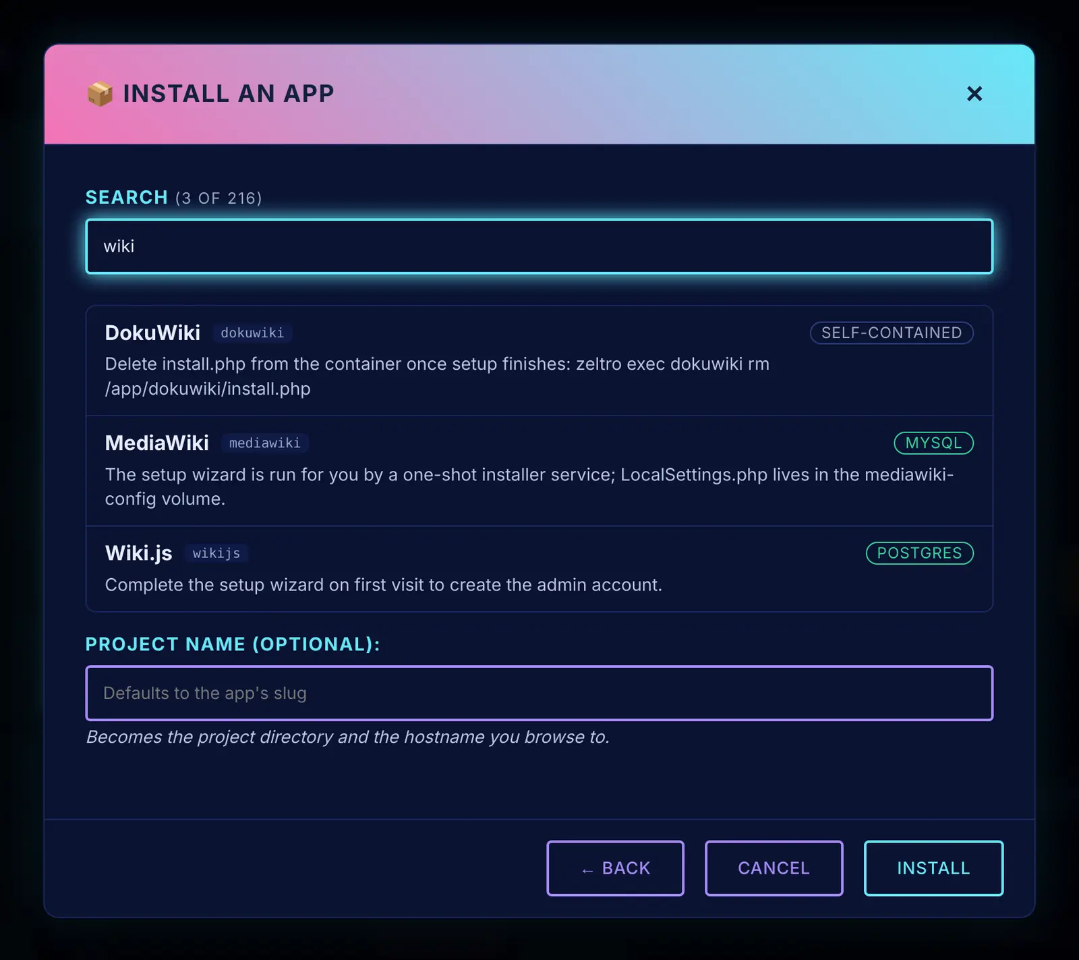Screen dimensions: 1079x960
Task: Click the dokuwiki slug tag
Action: point(252,333)
